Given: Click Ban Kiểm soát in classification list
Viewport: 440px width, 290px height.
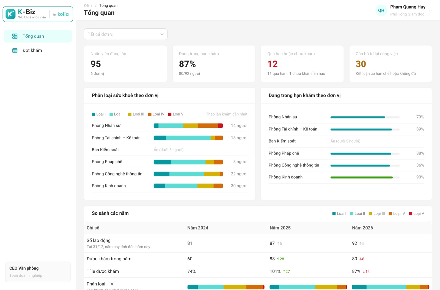Looking at the screenshot, I should pyautogui.click(x=105, y=150).
